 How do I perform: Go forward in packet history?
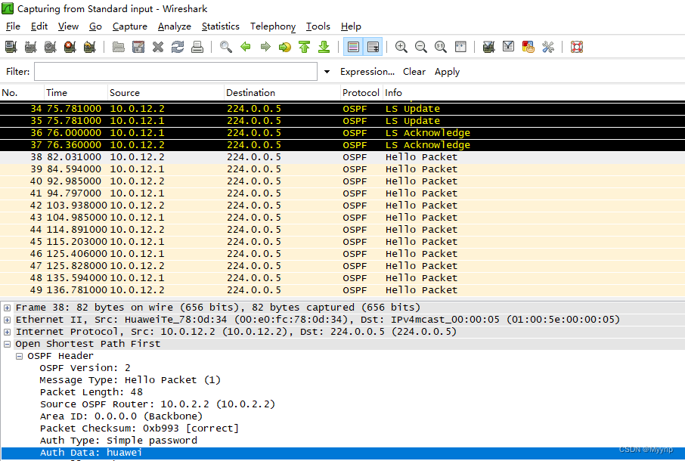[x=265, y=47]
